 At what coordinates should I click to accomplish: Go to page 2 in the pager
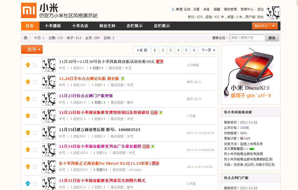(163, 50)
